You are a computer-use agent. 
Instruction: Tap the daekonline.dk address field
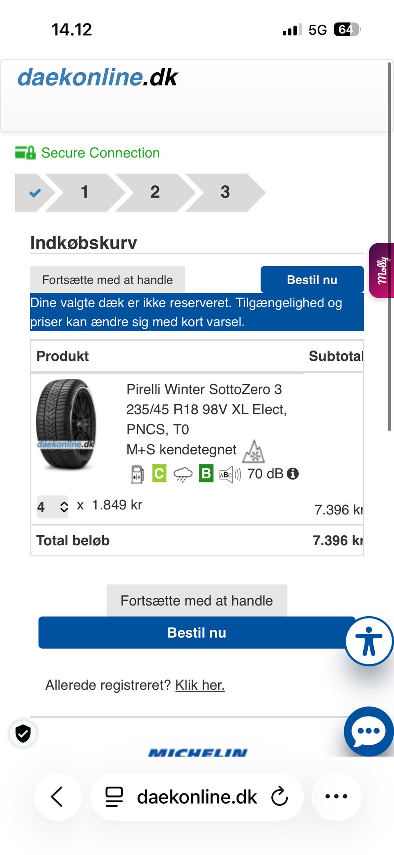click(x=197, y=797)
